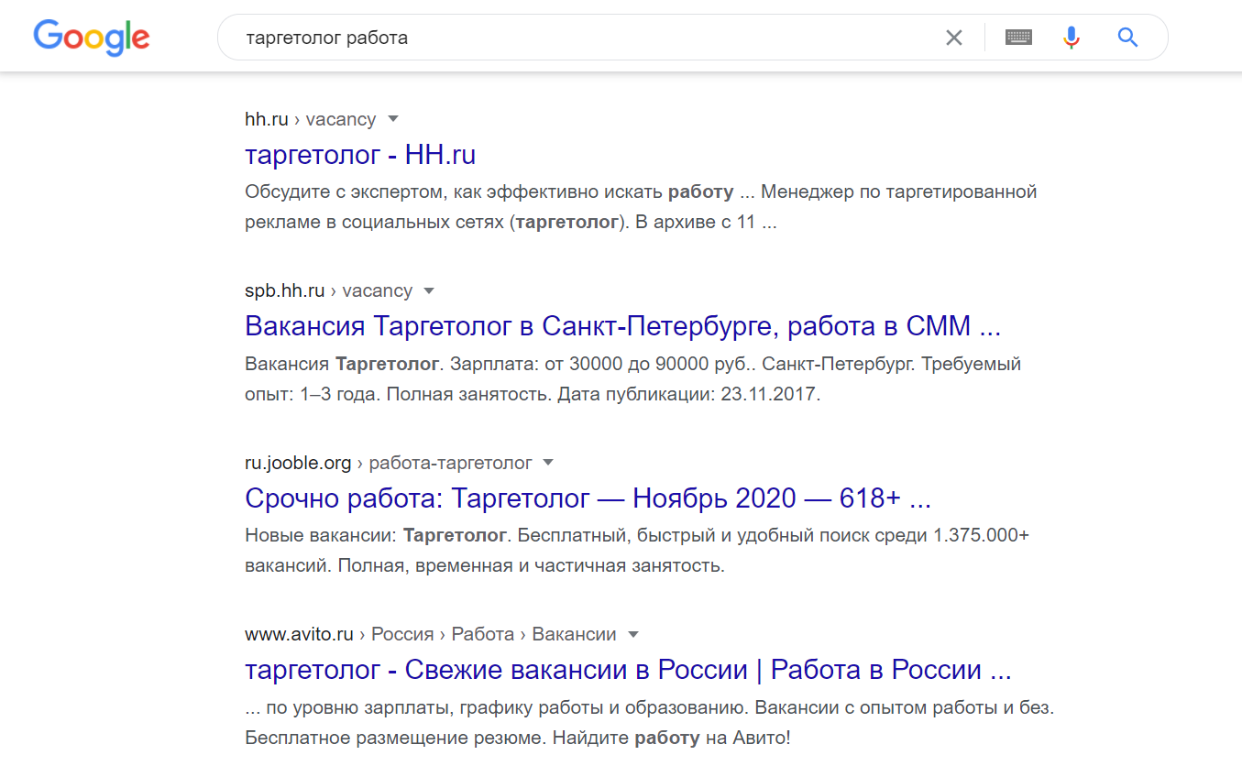
Task: Click the spb.hh.ru › vacancy URL text
Action: click(x=329, y=290)
